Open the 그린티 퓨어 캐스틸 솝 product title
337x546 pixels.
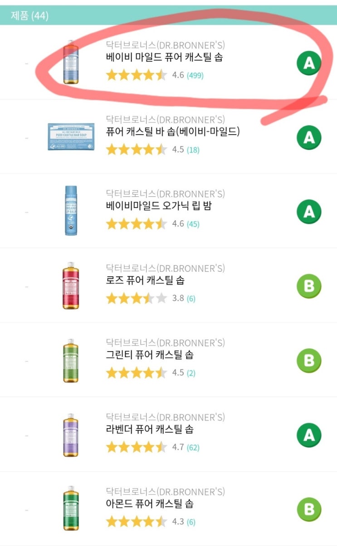[150, 355]
